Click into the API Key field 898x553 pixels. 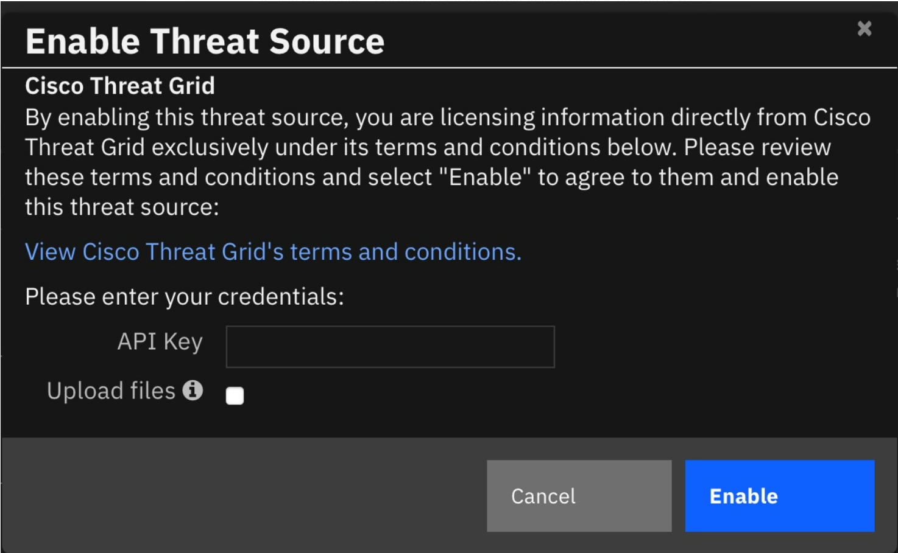click(x=390, y=347)
